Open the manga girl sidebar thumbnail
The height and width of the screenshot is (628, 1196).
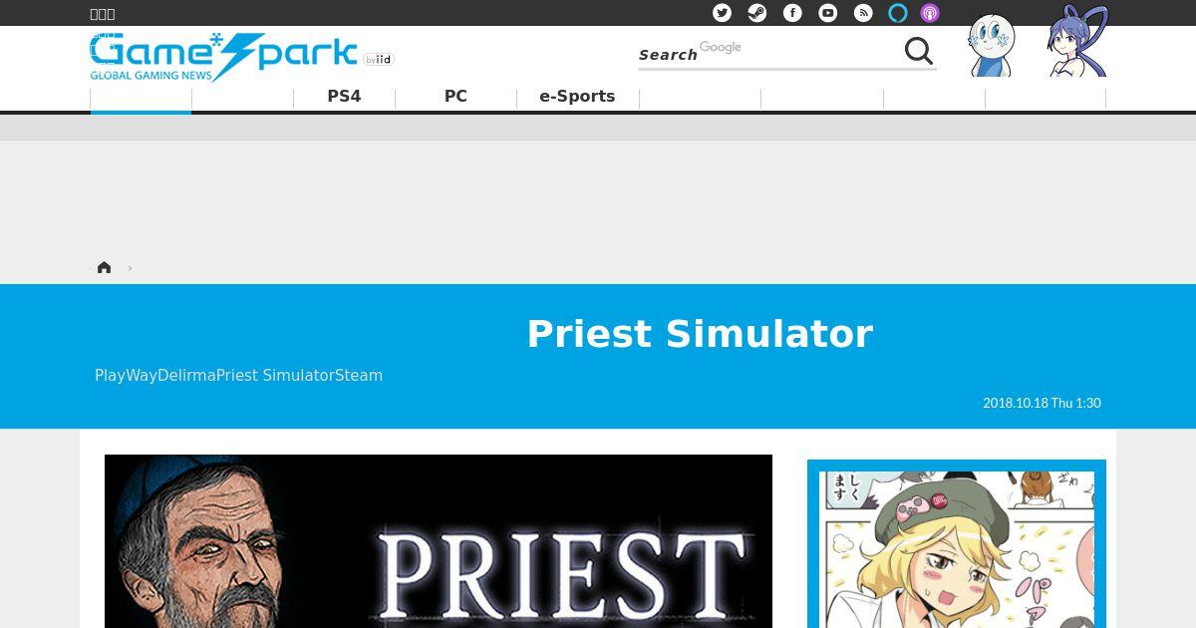(957, 544)
